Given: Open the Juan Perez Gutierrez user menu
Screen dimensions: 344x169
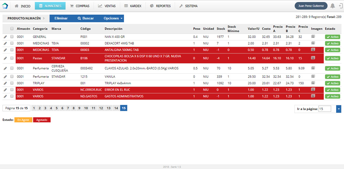Looking at the screenshot, I should click(311, 6).
